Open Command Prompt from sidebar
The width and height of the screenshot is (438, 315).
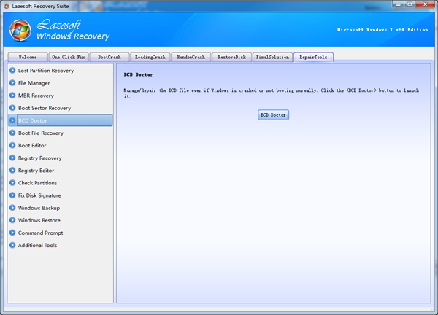point(40,233)
